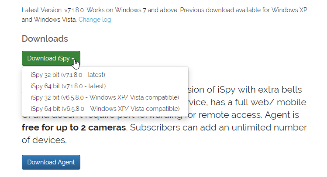This screenshot has width=327, height=177.
Task: Click the bold 'free for up to 2 cameras' text
Action: (x=74, y=127)
